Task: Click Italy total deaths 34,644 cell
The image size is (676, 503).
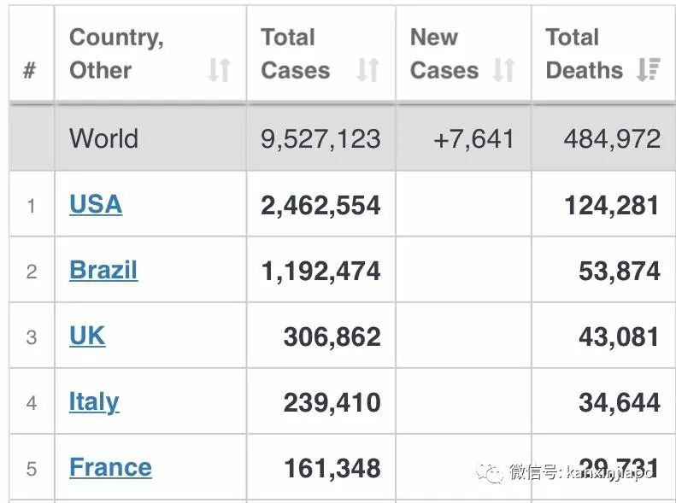Action: [x=620, y=402]
